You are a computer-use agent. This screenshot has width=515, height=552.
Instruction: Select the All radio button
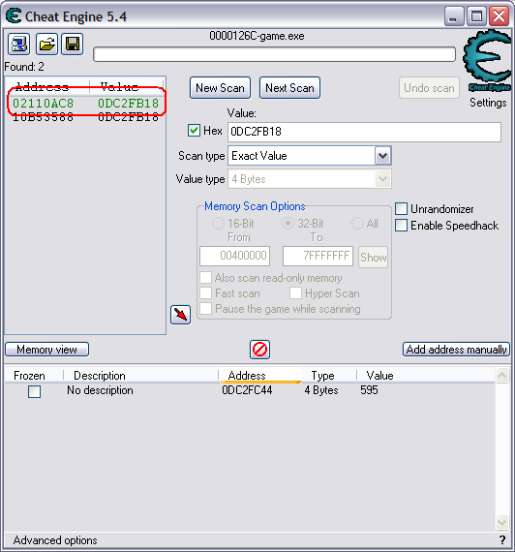tap(357, 223)
